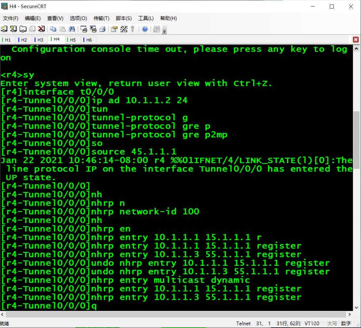The height and width of the screenshot is (328, 361).
Task: Click the 'nhrp entry multicast dynamic' line
Action: point(126,280)
